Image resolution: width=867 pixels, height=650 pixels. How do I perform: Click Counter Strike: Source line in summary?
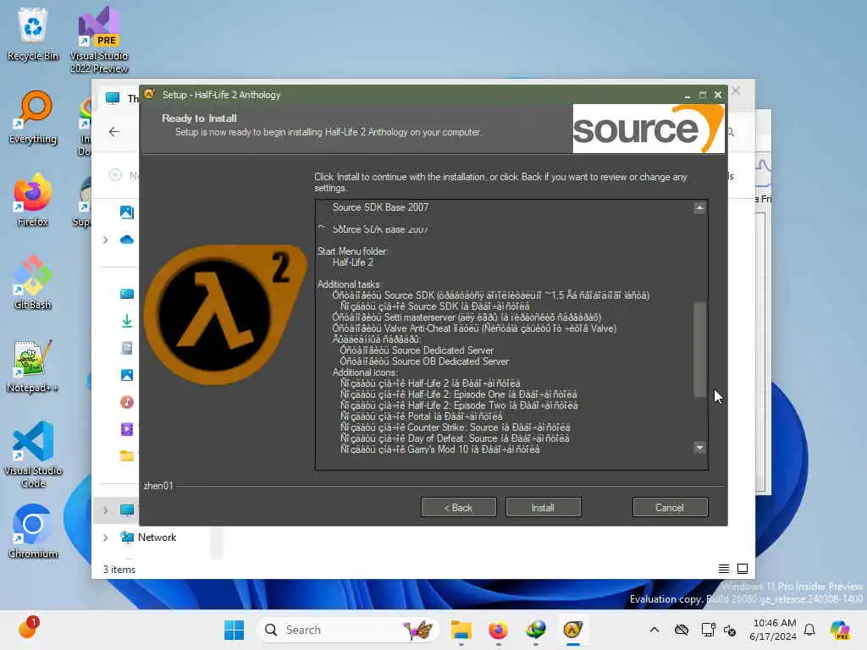[455, 427]
